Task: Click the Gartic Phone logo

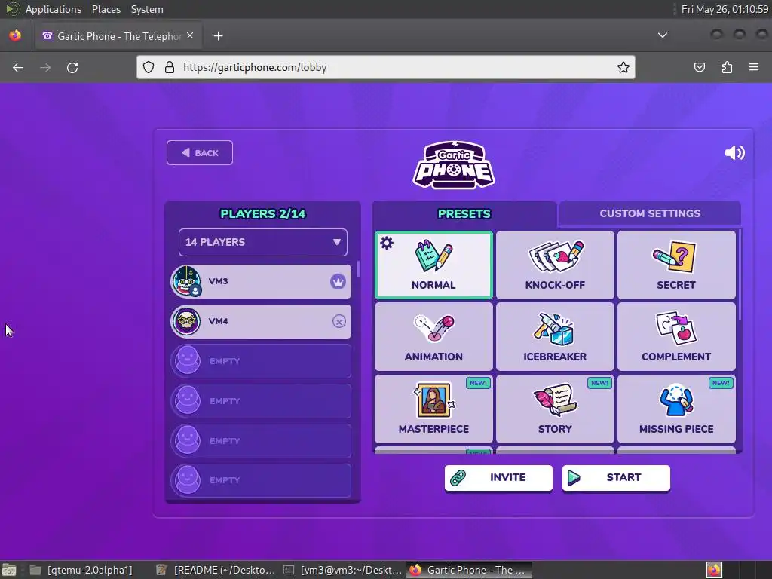Action: pyautogui.click(x=453, y=165)
